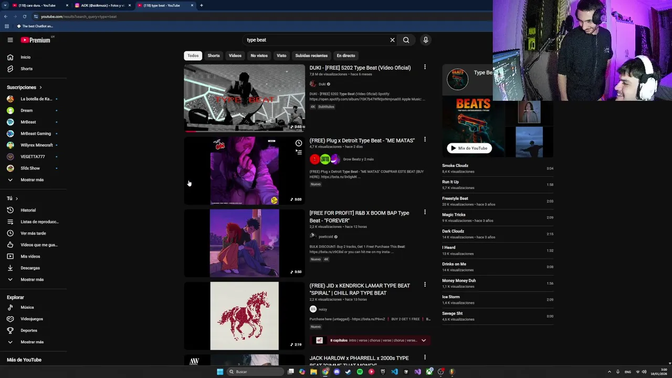Clear the search box with the X

coord(392,40)
